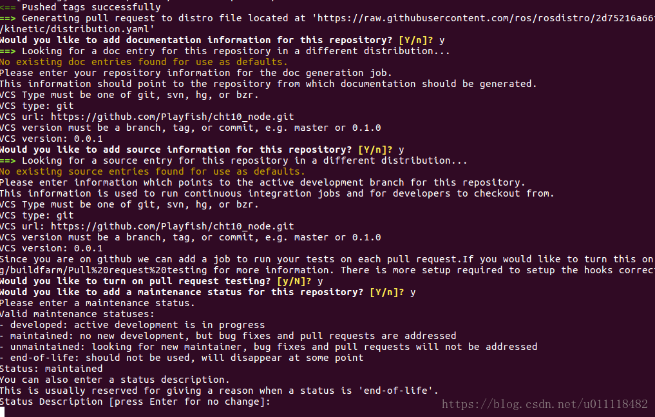Click the green arrow before 'Looking for a doc entry'
This screenshot has width=655, height=417.
coord(8,51)
